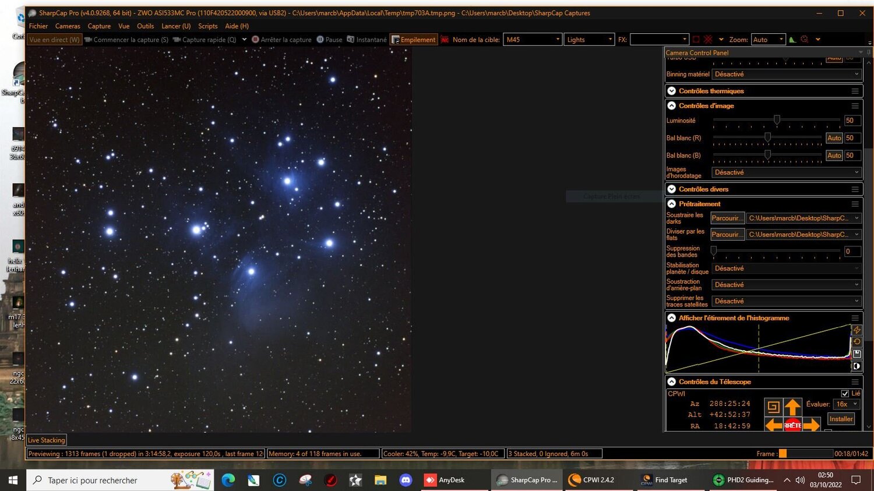Image resolution: width=874 pixels, height=491 pixels.
Task: Adjust the Suppression des bandes slider
Action: [777, 251]
